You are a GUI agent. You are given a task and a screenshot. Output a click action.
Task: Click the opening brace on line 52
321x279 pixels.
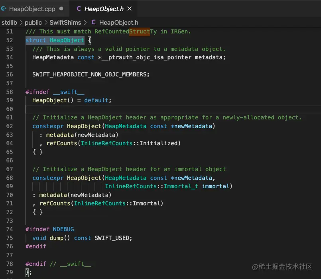[89, 40]
